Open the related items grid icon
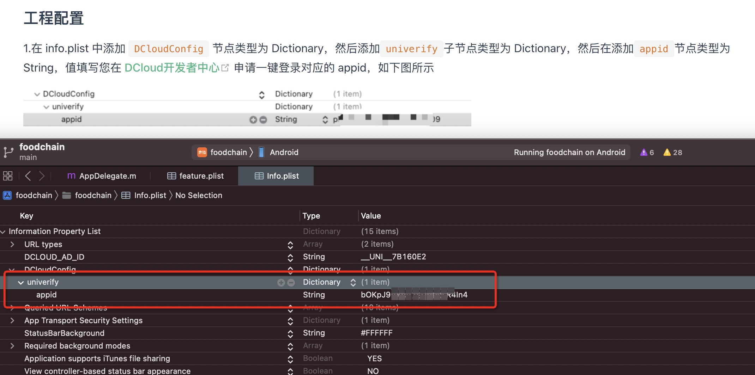This screenshot has width=755, height=375. (x=8, y=176)
